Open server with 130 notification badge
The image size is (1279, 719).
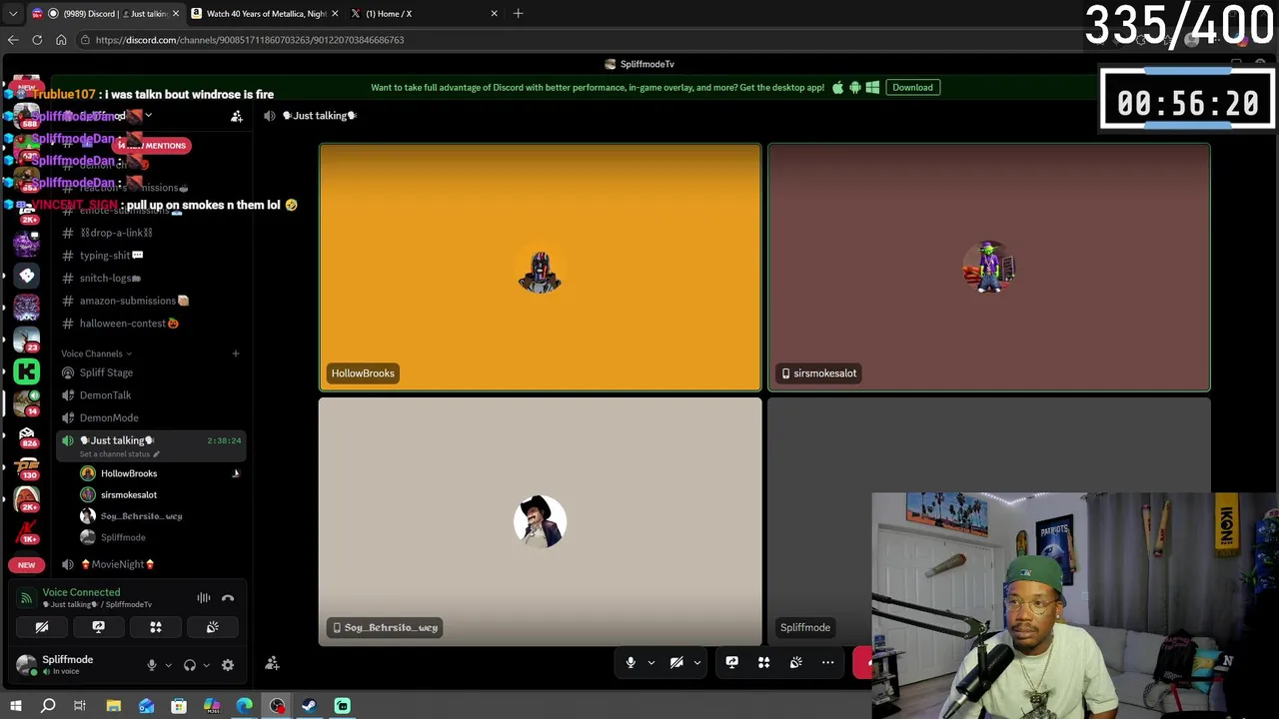coord(27,467)
